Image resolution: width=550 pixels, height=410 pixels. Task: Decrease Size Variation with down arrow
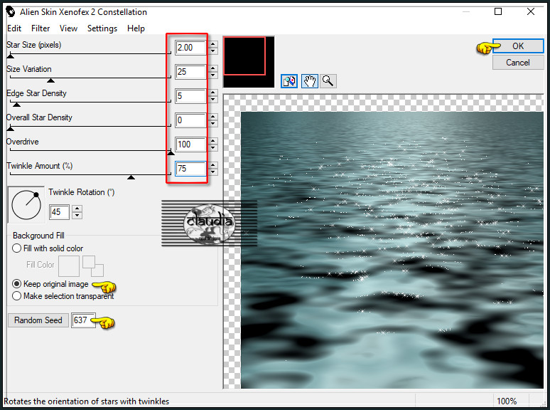(x=213, y=75)
